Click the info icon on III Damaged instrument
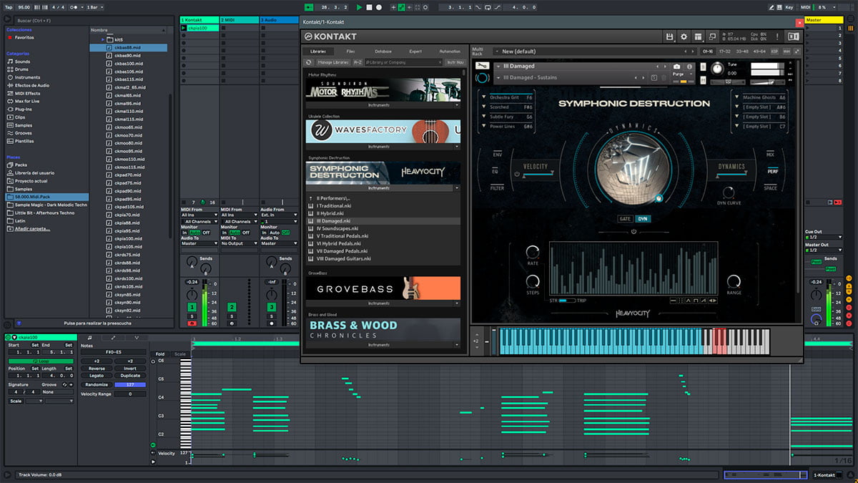The height and width of the screenshot is (483, 858). pyautogui.click(x=689, y=67)
